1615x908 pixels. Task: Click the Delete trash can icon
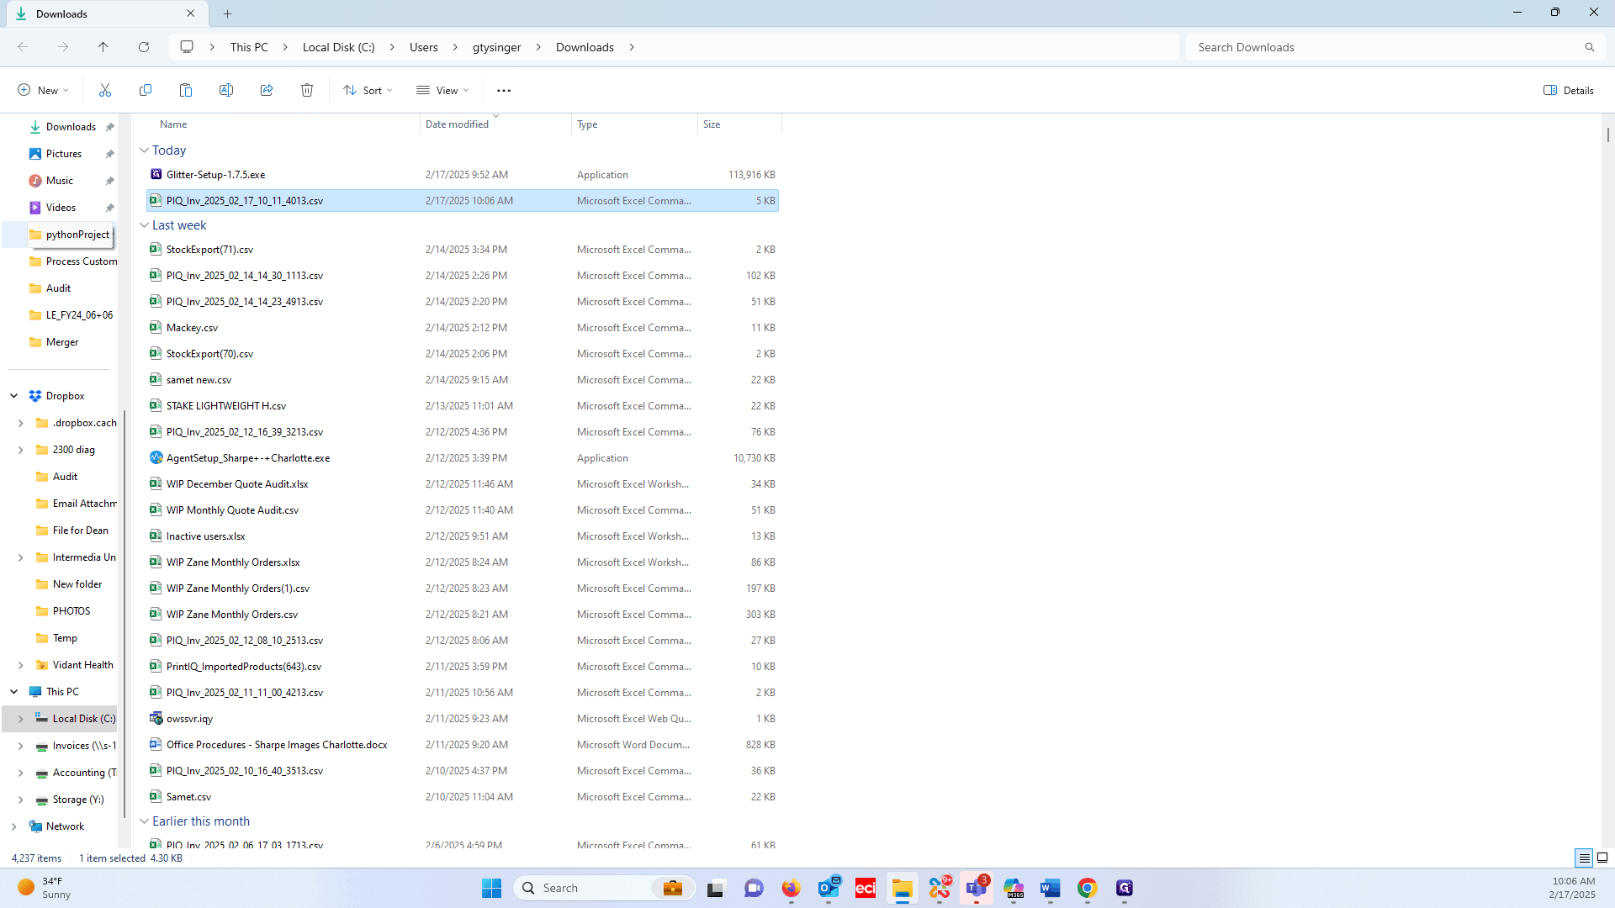click(307, 90)
